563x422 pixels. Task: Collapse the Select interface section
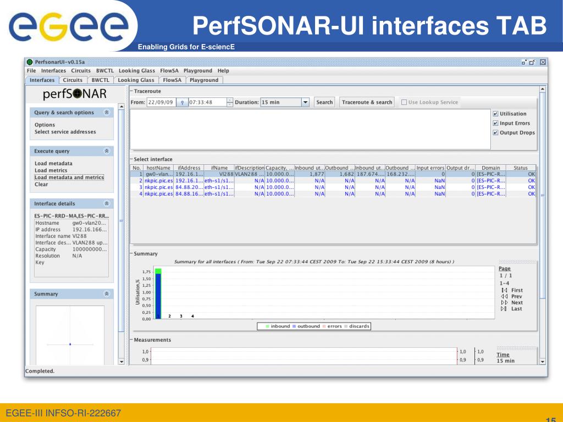point(131,159)
